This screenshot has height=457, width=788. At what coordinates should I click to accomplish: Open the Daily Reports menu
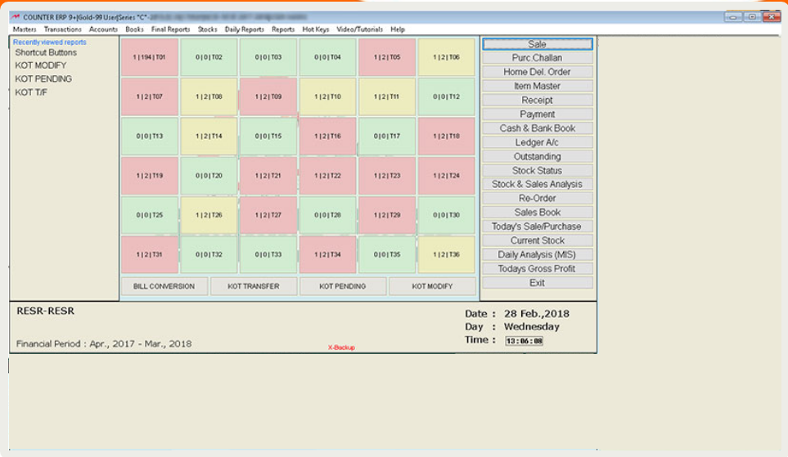pos(244,29)
